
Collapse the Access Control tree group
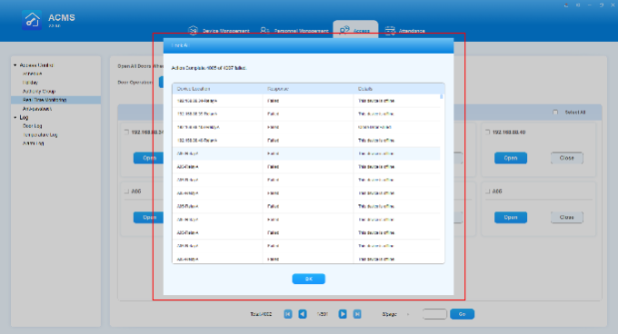(x=15, y=65)
